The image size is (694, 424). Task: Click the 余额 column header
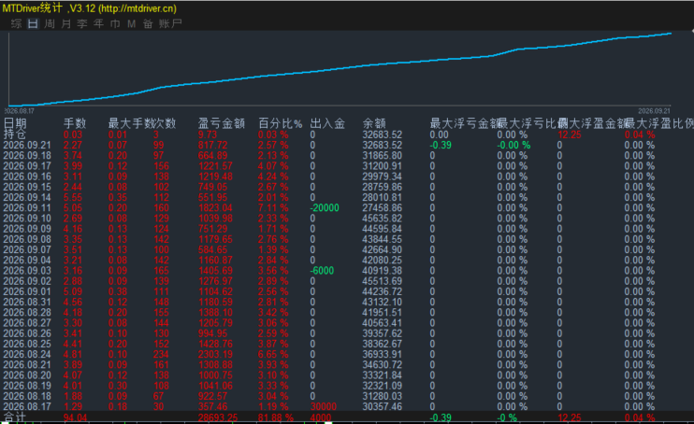tap(374, 123)
